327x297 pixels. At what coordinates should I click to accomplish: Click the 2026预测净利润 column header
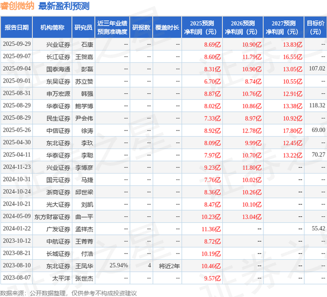coord(243,28)
